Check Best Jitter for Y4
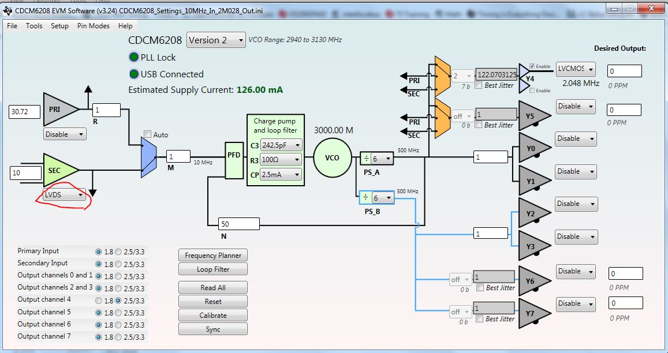 pyautogui.click(x=479, y=85)
